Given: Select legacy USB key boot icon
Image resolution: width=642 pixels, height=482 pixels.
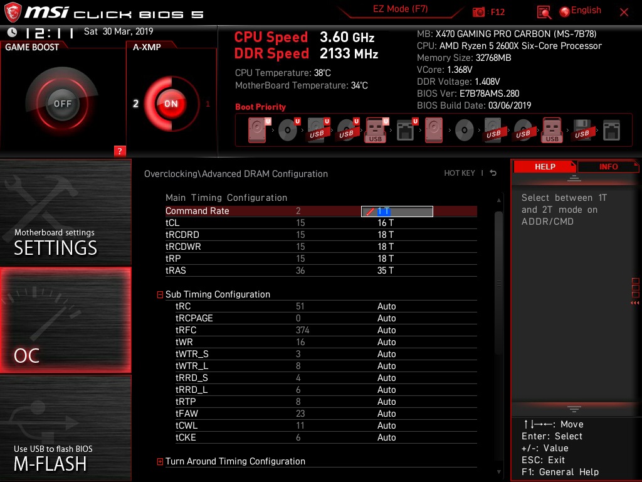Looking at the screenshot, I should click(x=552, y=130).
